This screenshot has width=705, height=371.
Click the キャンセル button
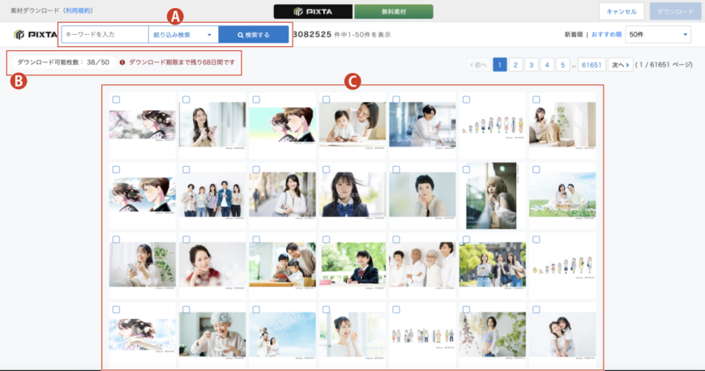pyautogui.click(x=622, y=11)
